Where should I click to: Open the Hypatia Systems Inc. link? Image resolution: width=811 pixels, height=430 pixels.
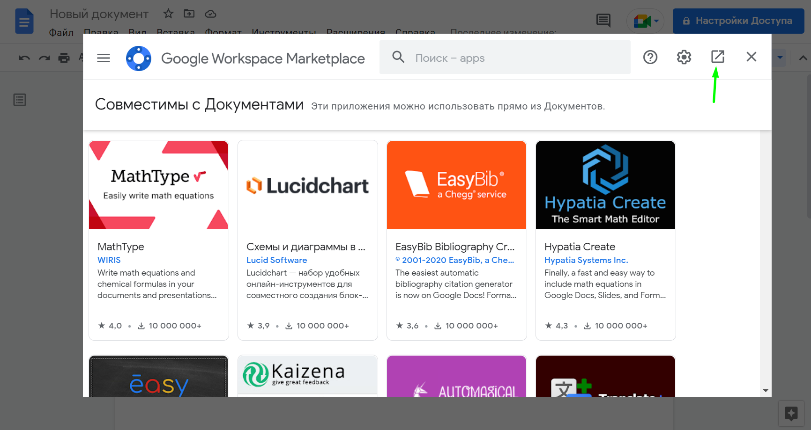click(586, 260)
